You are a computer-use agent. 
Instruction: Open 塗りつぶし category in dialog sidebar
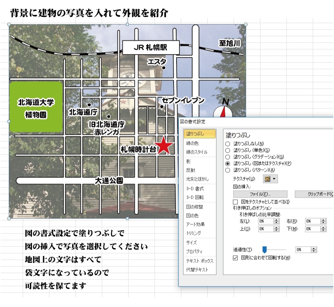(x=200, y=134)
